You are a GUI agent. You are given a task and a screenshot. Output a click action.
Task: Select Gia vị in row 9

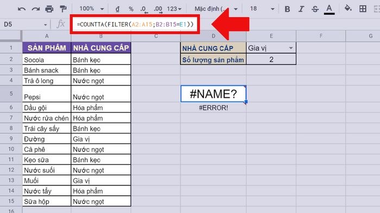101,139
